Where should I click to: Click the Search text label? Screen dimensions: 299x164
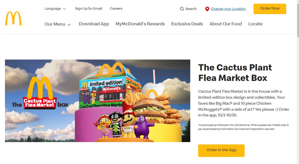click(191, 9)
